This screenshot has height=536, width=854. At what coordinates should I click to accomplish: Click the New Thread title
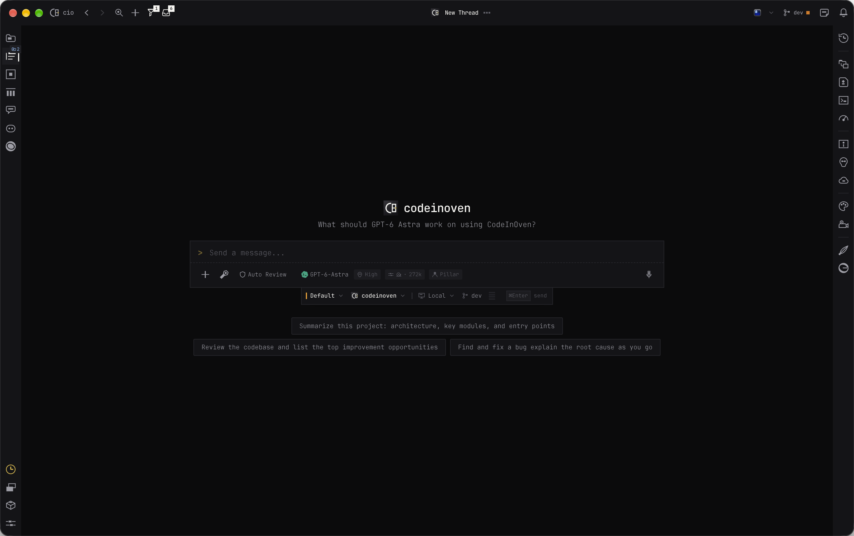[x=461, y=13]
